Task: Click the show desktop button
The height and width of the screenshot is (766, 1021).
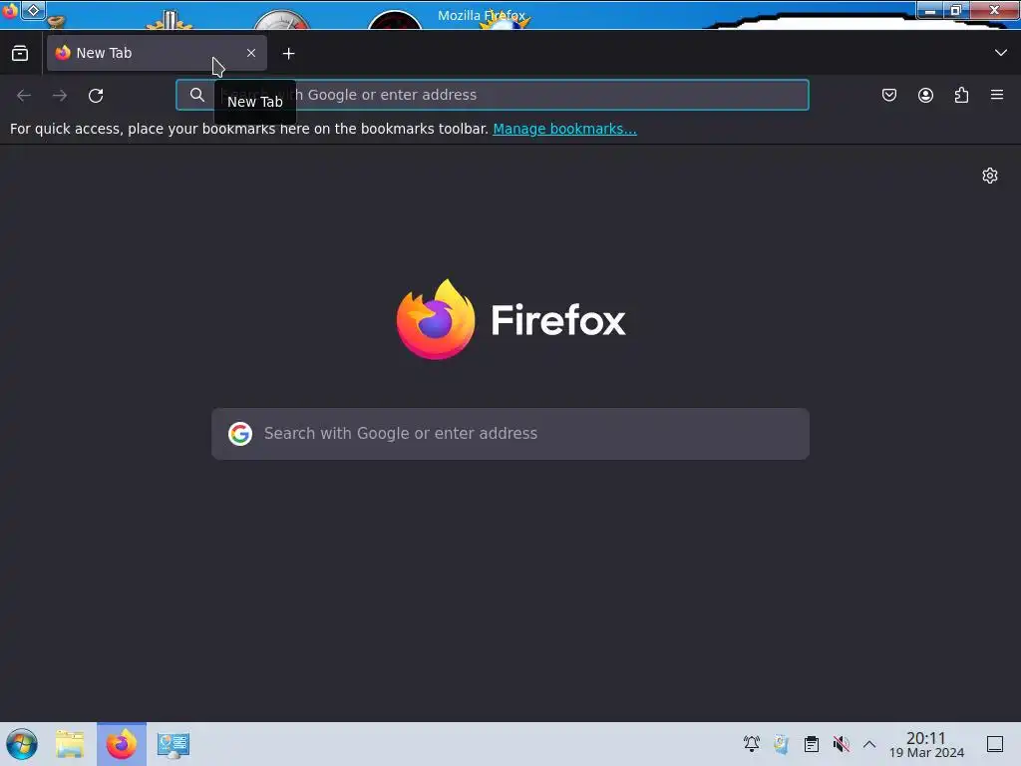Action: coord(995,744)
